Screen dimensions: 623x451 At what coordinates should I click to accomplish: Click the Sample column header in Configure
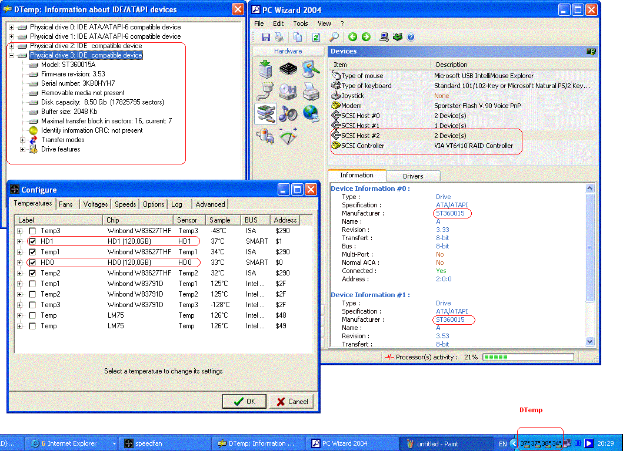point(223,220)
